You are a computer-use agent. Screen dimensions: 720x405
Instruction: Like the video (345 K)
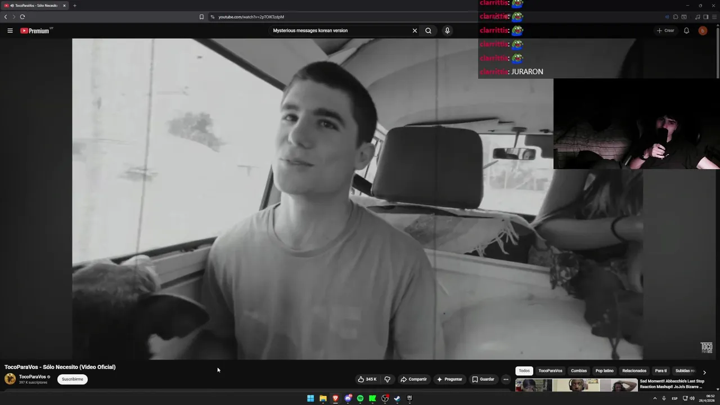tap(367, 379)
